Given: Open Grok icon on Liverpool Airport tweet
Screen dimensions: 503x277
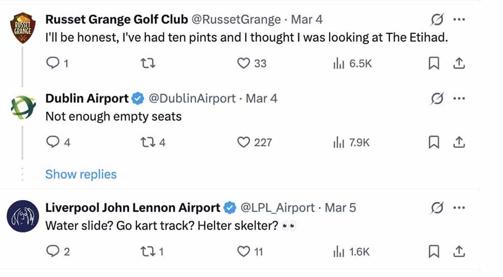Looking at the screenshot, I should [x=437, y=208].
